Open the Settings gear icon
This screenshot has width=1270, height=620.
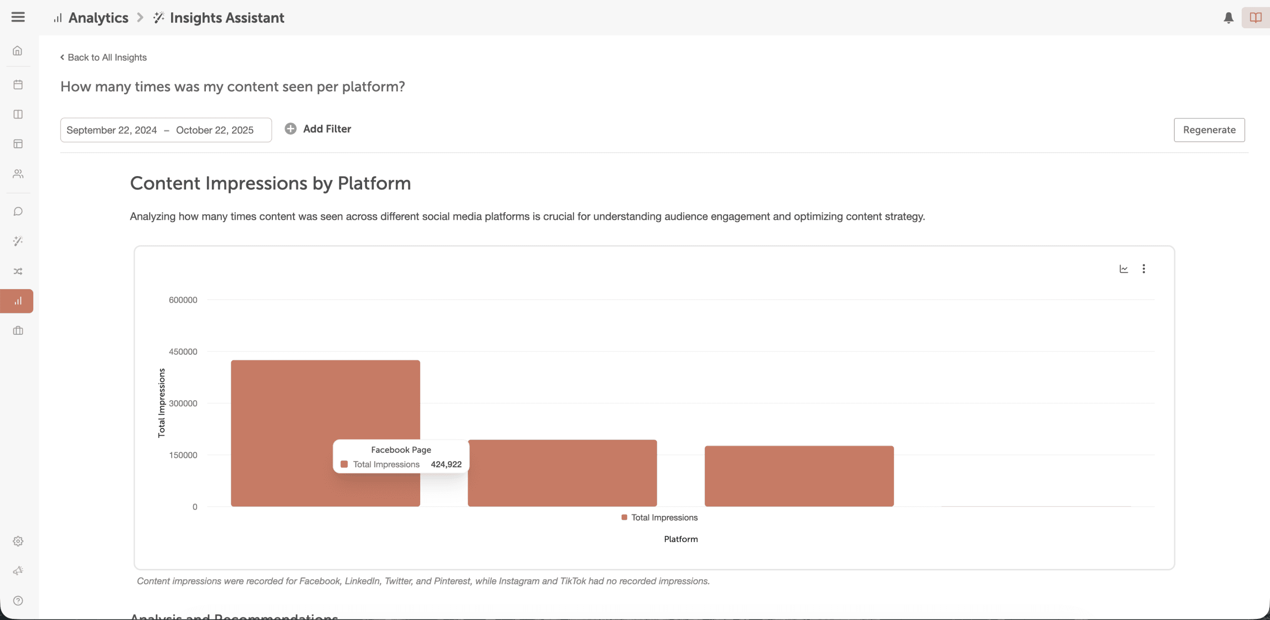point(18,541)
